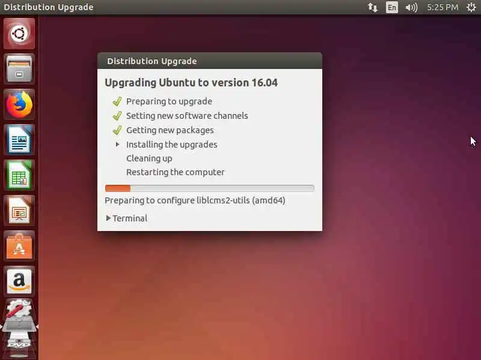Click 'Preparing to configure liblcms2-utils' status

195,200
